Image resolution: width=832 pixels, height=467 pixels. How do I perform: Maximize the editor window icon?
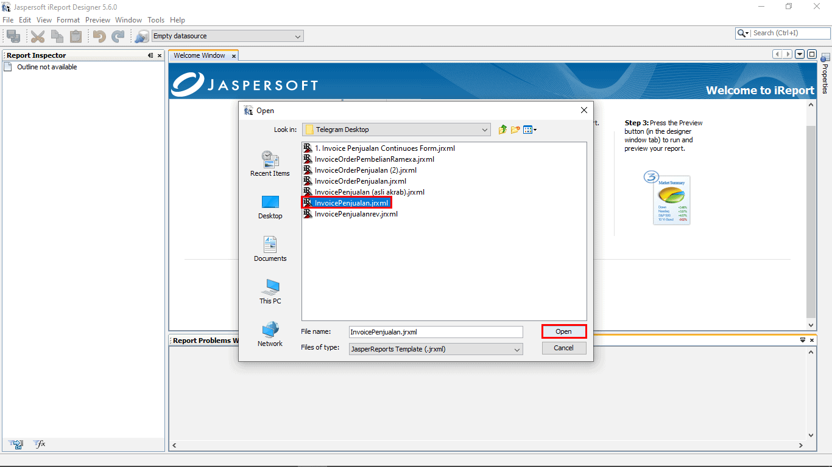[811, 54]
